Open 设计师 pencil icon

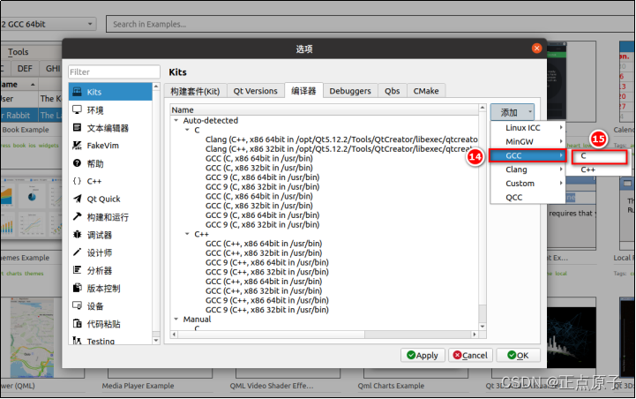tap(77, 252)
